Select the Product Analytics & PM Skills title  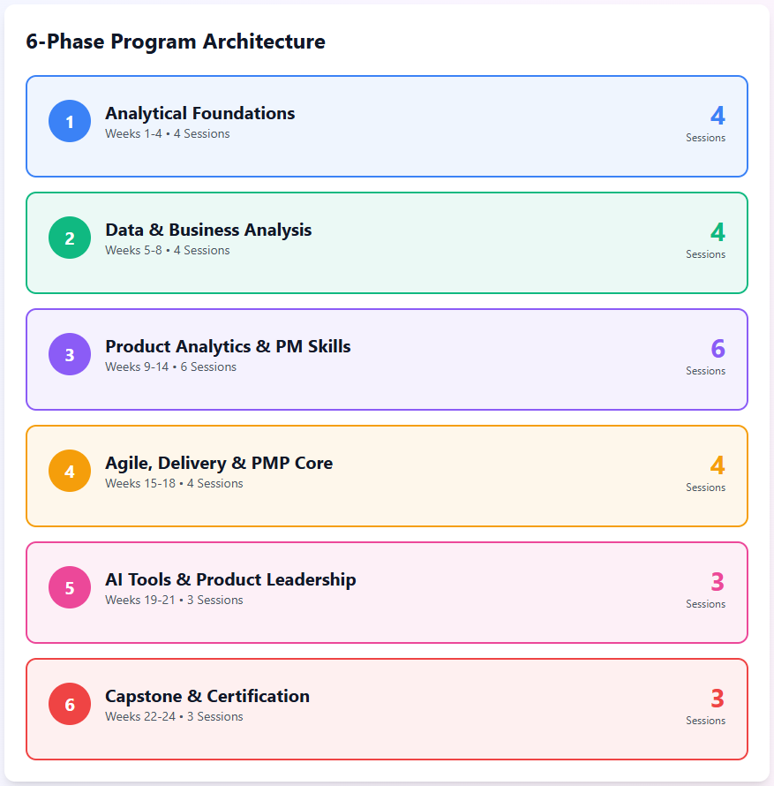pyautogui.click(x=228, y=346)
